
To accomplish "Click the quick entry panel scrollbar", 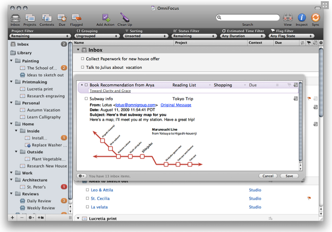I will (300, 122).
